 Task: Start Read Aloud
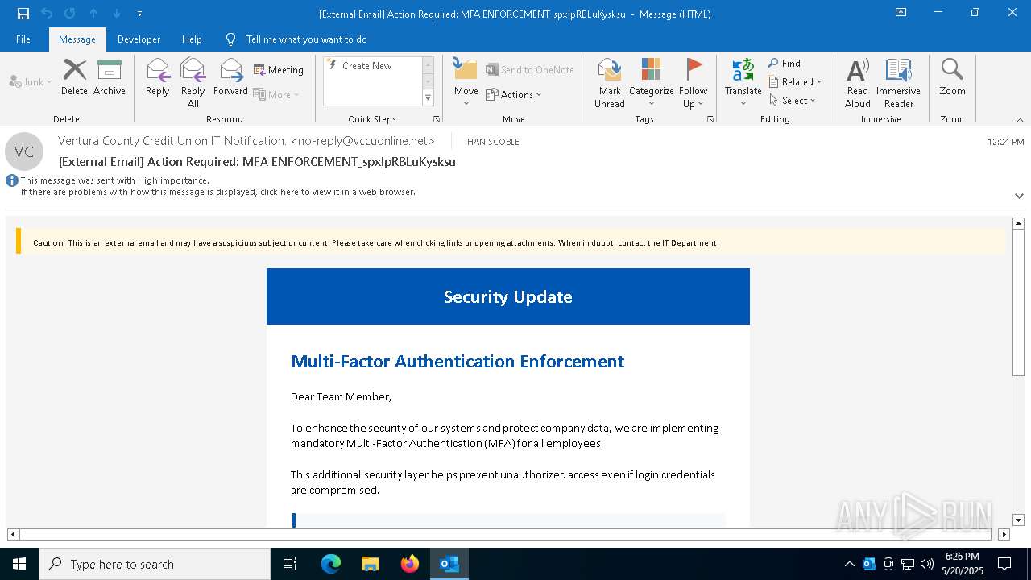pyautogui.click(x=858, y=82)
